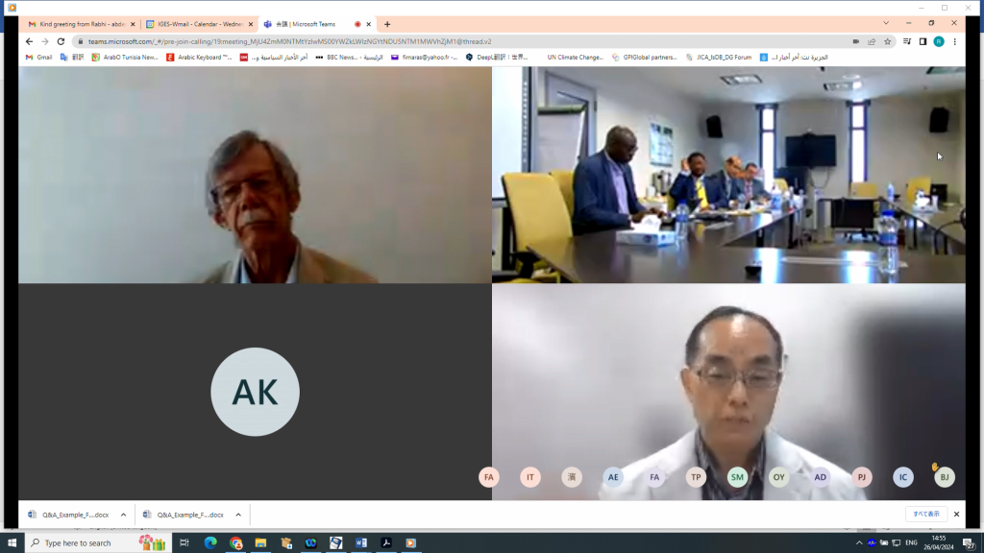
Task: Open Word from the taskbar
Action: (x=361, y=542)
